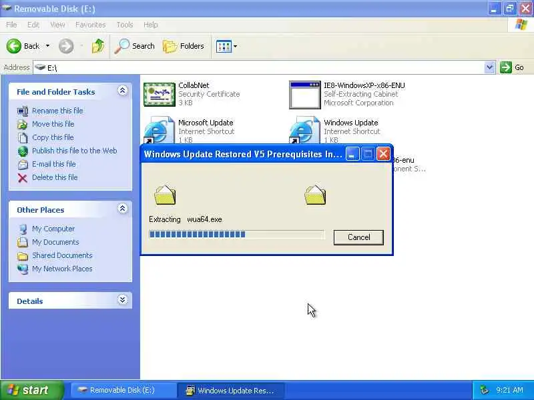Open the Edit menu
534x400 pixels.
[33, 25]
